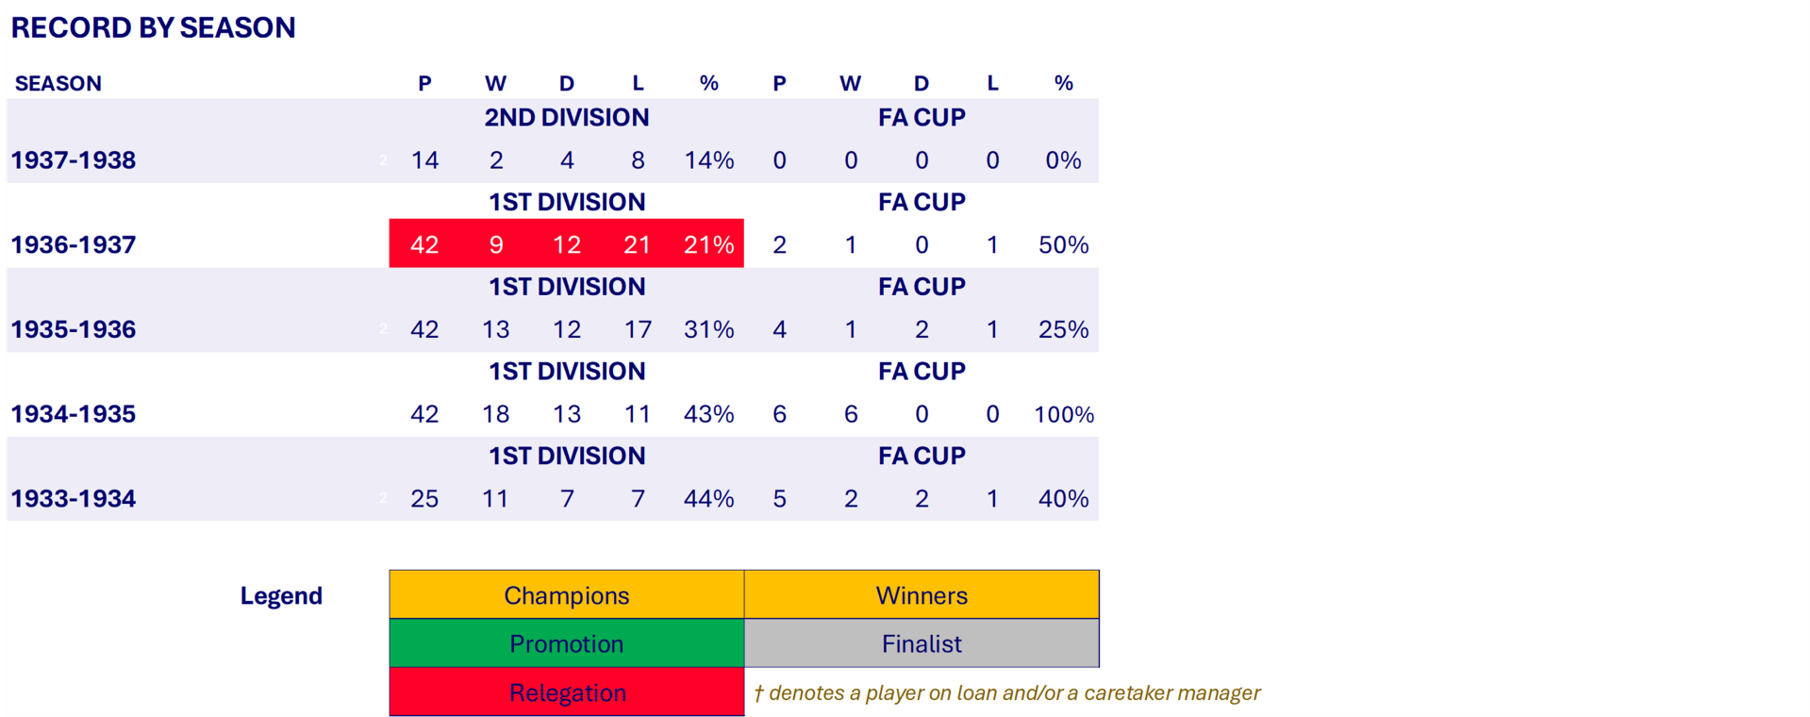Screen dimensions: 1810x717
Task: Click the red-highlighted 21% relegation cell
Action: [x=708, y=245]
